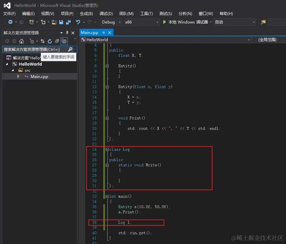Click the New Project toolbar icon

click(32, 22)
